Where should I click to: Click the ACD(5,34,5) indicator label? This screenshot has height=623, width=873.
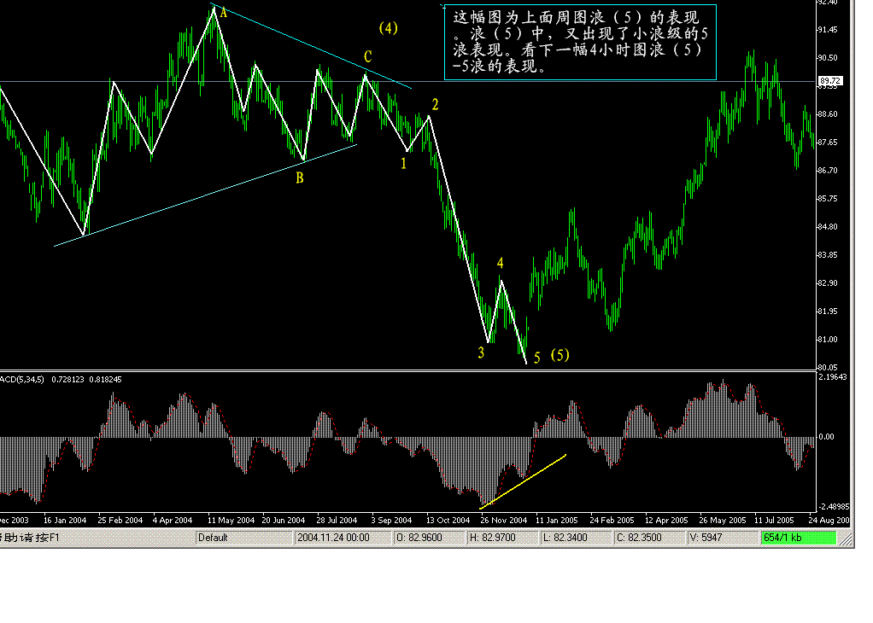tap(21, 380)
